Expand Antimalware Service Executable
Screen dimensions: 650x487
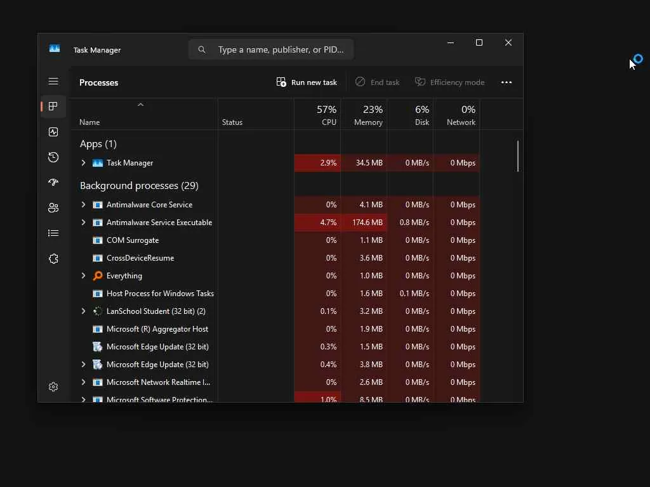(x=83, y=223)
